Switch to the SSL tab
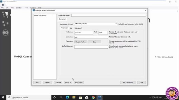 click(71, 28)
